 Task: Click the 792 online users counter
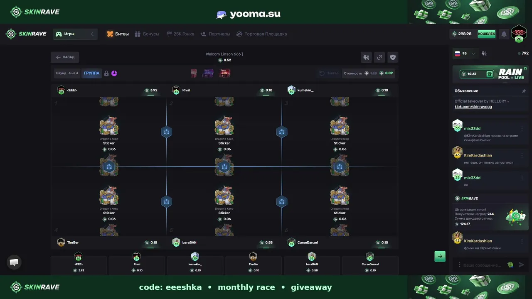523,54
